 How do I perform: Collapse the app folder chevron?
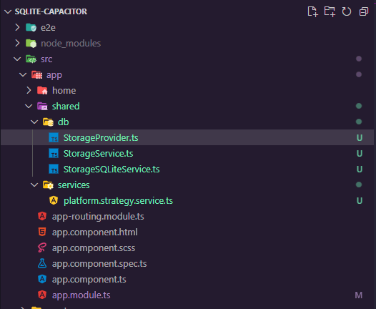tap(23, 74)
